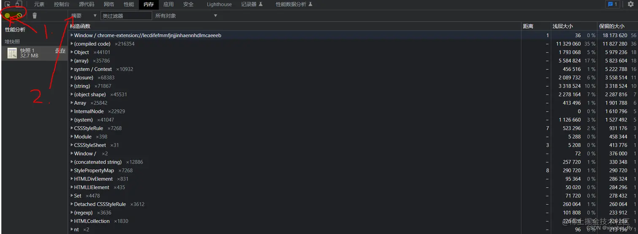Expand the nt ×2 row
The height and width of the screenshot is (234, 638).
click(x=72, y=229)
